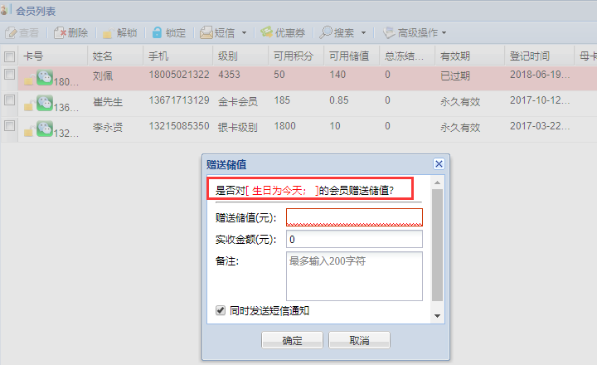597x365 pixels.
Task: Select the checkbox for 刘佩 row
Action: [9, 75]
